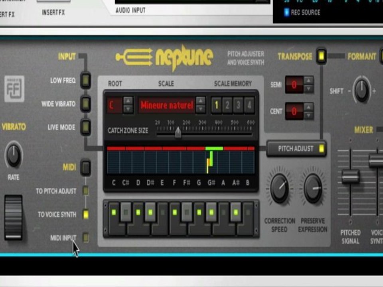Click the Insert FX label
The width and height of the screenshot is (383, 287).
coord(53,12)
